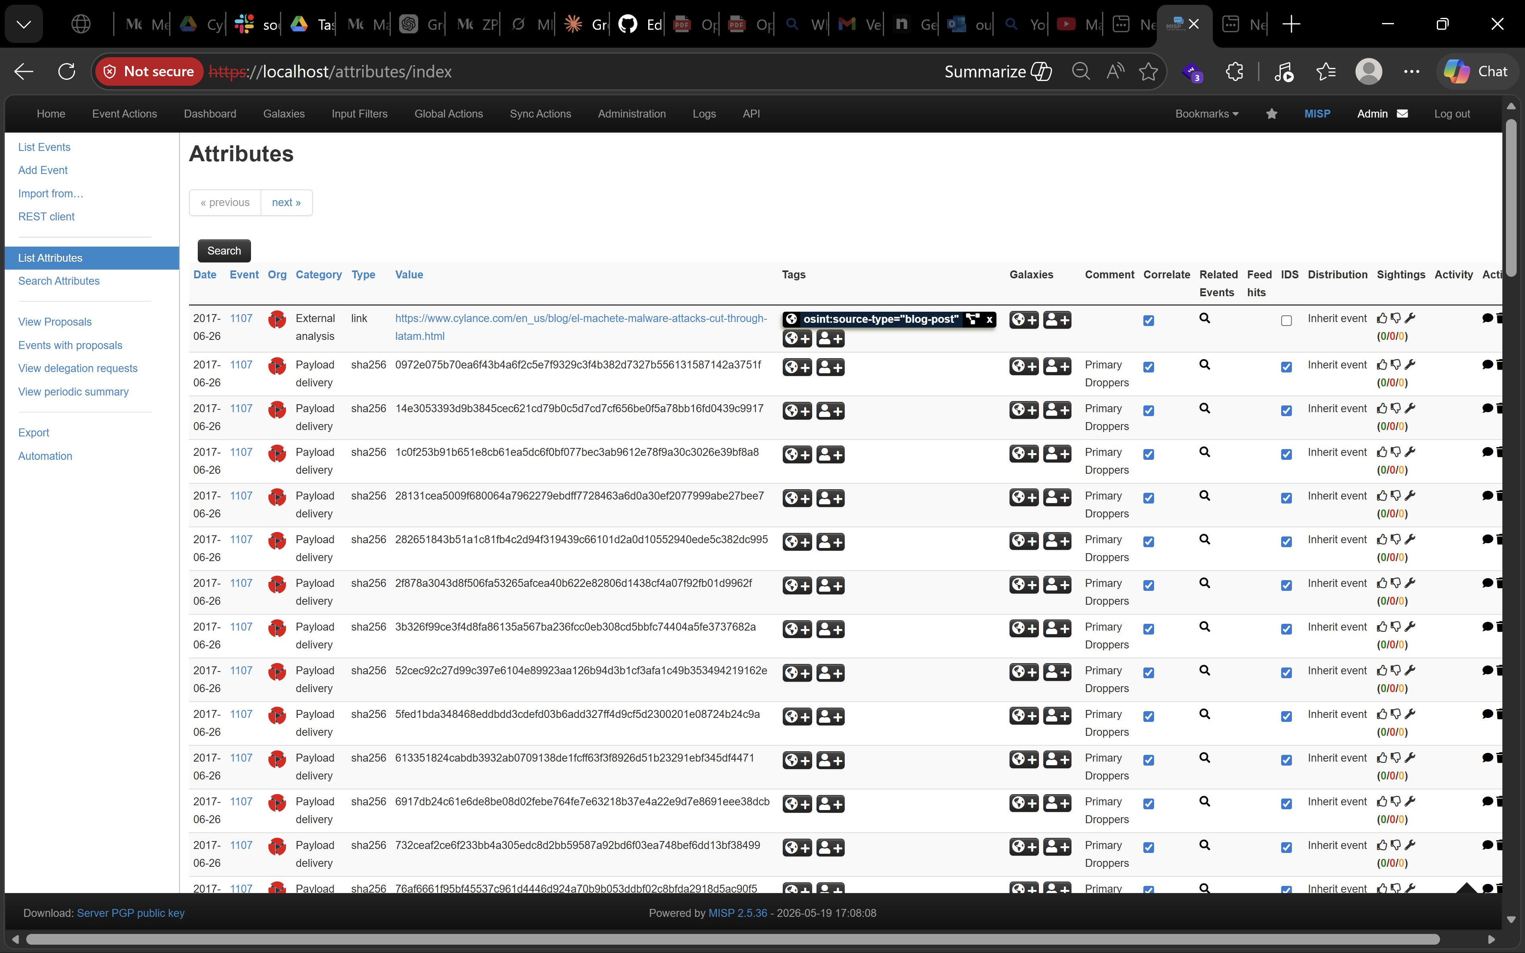
Task: Add global tag to the 0972e075 sha256 attribute
Action: click(797, 367)
